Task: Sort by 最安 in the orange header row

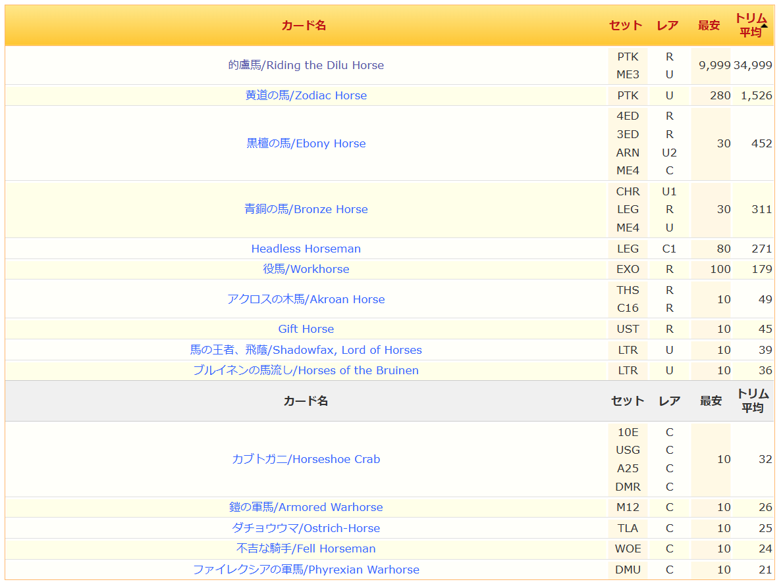Action: click(709, 26)
